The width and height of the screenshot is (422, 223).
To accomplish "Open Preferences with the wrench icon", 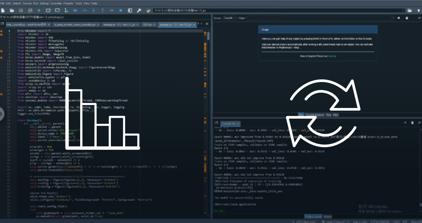I will (x=139, y=10).
